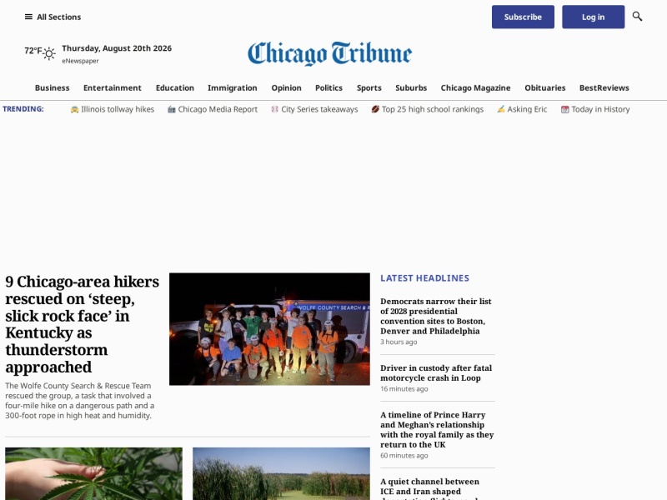Click the All Sections label
Viewport: 667px width, 500px height.
pyautogui.click(x=58, y=17)
